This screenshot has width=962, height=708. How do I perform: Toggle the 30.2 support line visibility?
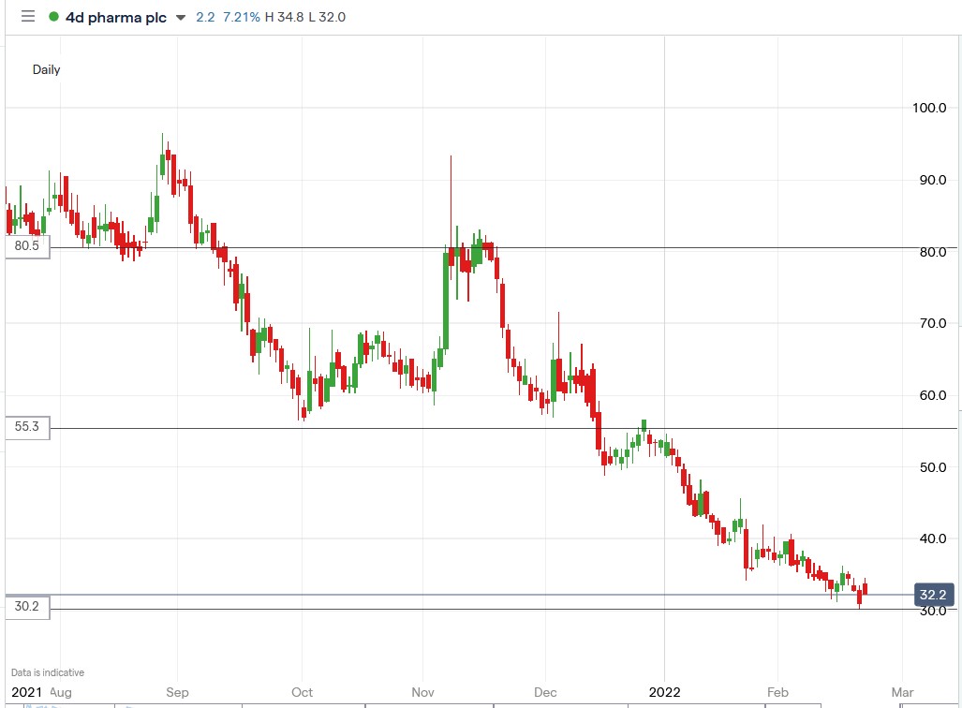(25, 607)
